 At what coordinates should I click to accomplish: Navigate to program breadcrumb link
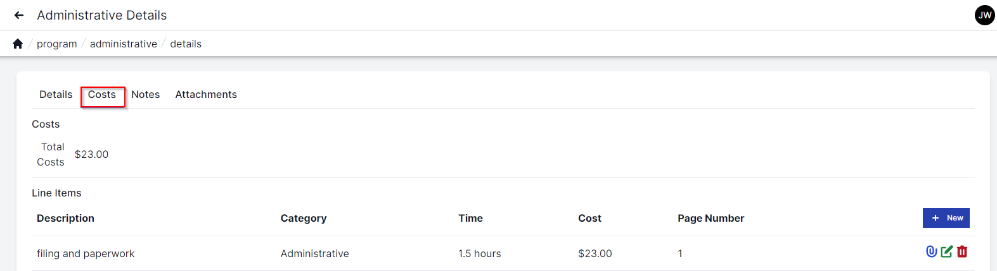coord(57,44)
